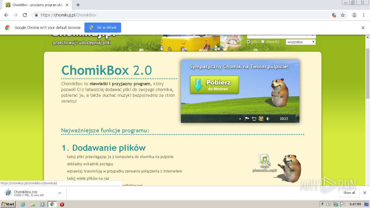Click the text dokładny wskaźnik postępu
The height and width of the screenshot is (208, 370).
[90, 164]
